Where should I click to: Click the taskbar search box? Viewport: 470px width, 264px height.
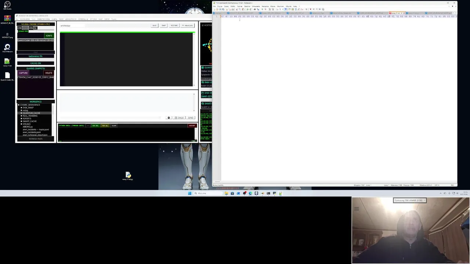tap(208, 193)
